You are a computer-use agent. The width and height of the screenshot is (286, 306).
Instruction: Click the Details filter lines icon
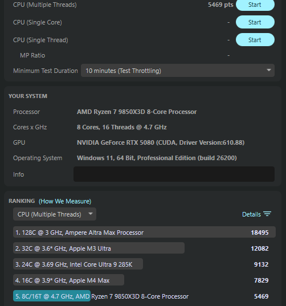point(267,214)
